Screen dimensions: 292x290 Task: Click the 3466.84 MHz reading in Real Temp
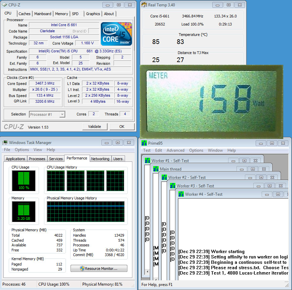[x=193, y=16]
